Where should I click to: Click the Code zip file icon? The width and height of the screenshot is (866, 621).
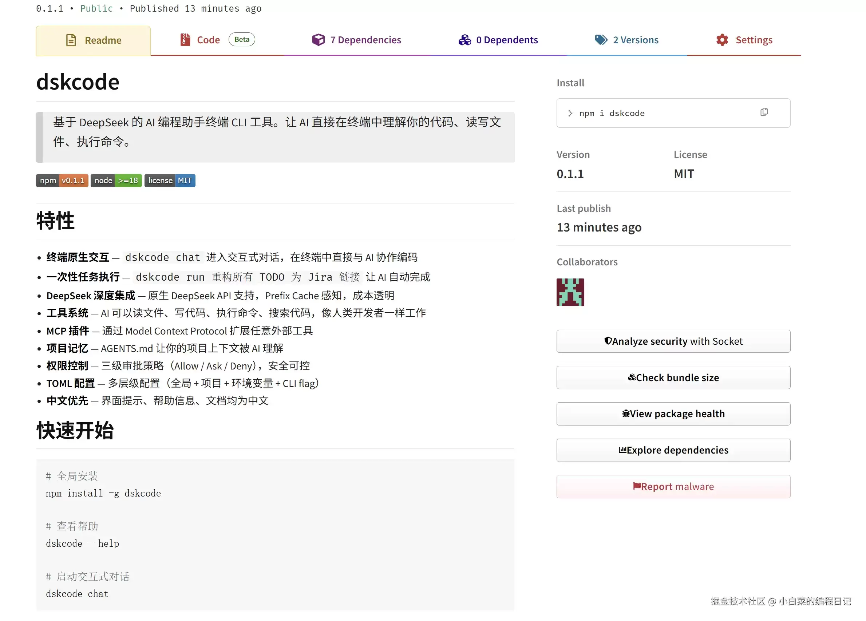[x=185, y=40]
